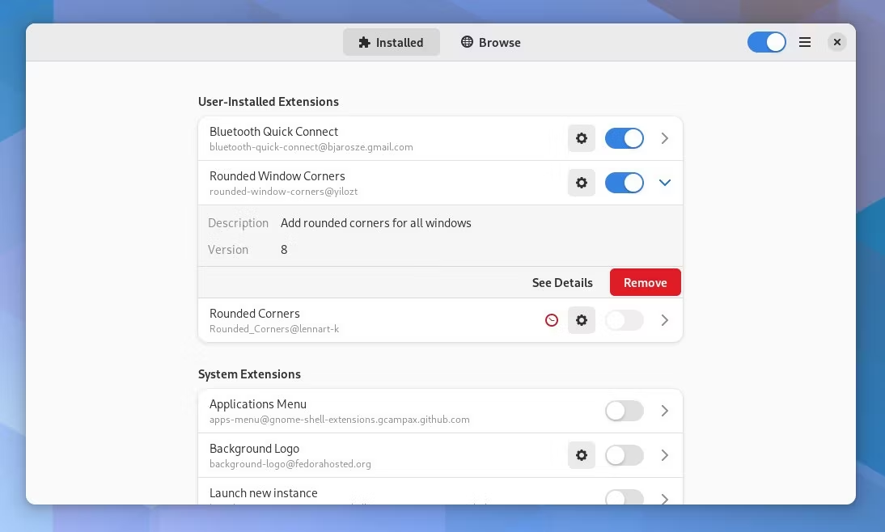The width and height of the screenshot is (885, 532).
Task: Click the Applications Menu title
Action: pos(258,404)
